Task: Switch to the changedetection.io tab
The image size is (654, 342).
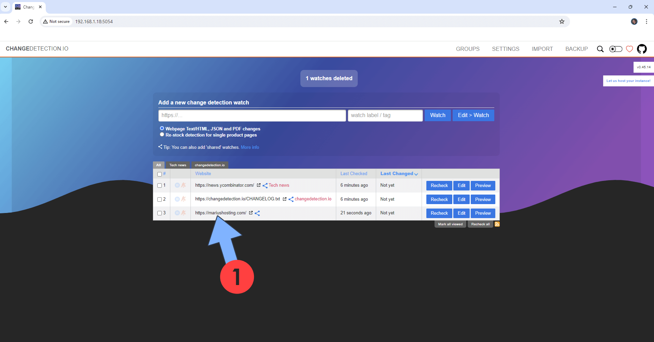Action: point(210,165)
